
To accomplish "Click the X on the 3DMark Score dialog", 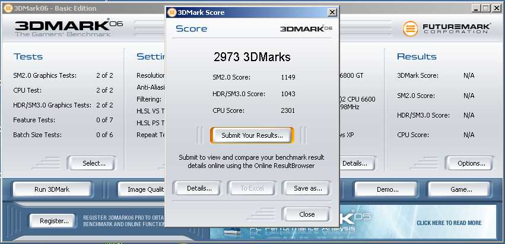I will 332,12.
